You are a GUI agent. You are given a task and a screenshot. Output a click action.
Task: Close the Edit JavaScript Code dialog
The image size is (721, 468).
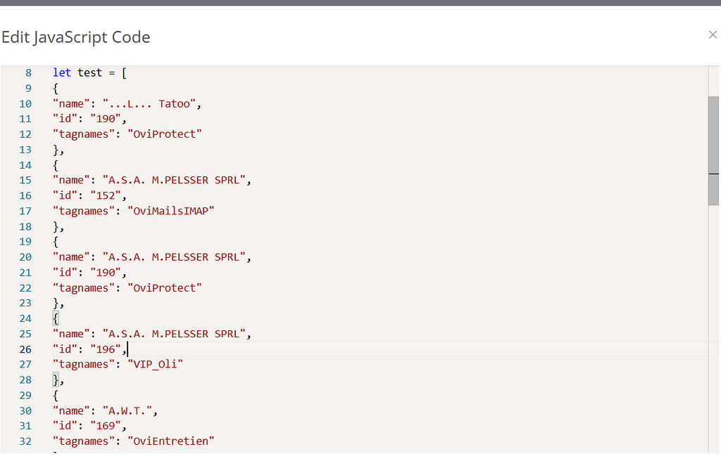713,34
